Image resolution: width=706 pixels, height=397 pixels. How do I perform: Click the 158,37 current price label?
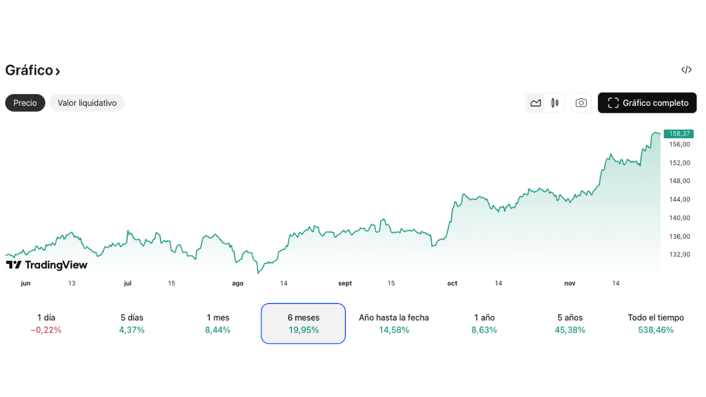pos(678,134)
